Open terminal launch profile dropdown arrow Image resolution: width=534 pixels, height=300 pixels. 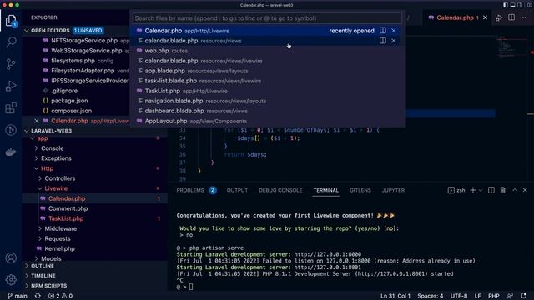[481, 190]
